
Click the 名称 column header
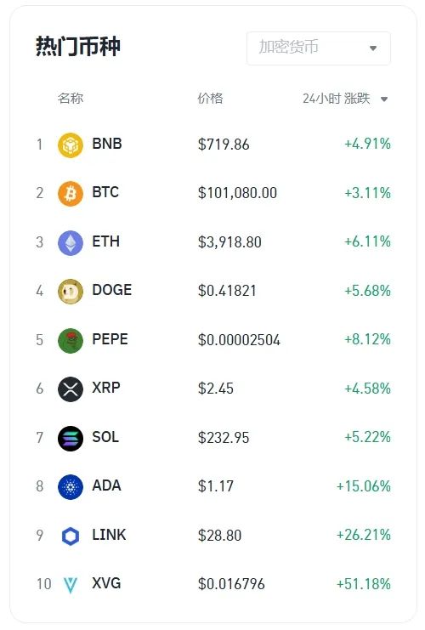pos(71,99)
